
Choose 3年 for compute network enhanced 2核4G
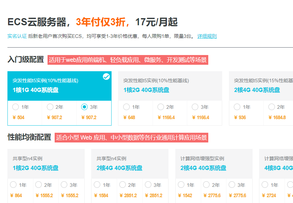(232, 185)
